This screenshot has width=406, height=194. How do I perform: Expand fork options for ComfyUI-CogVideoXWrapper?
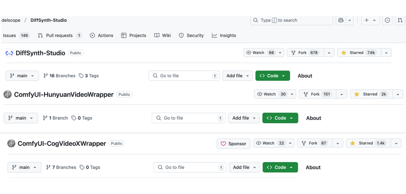tap(338, 143)
